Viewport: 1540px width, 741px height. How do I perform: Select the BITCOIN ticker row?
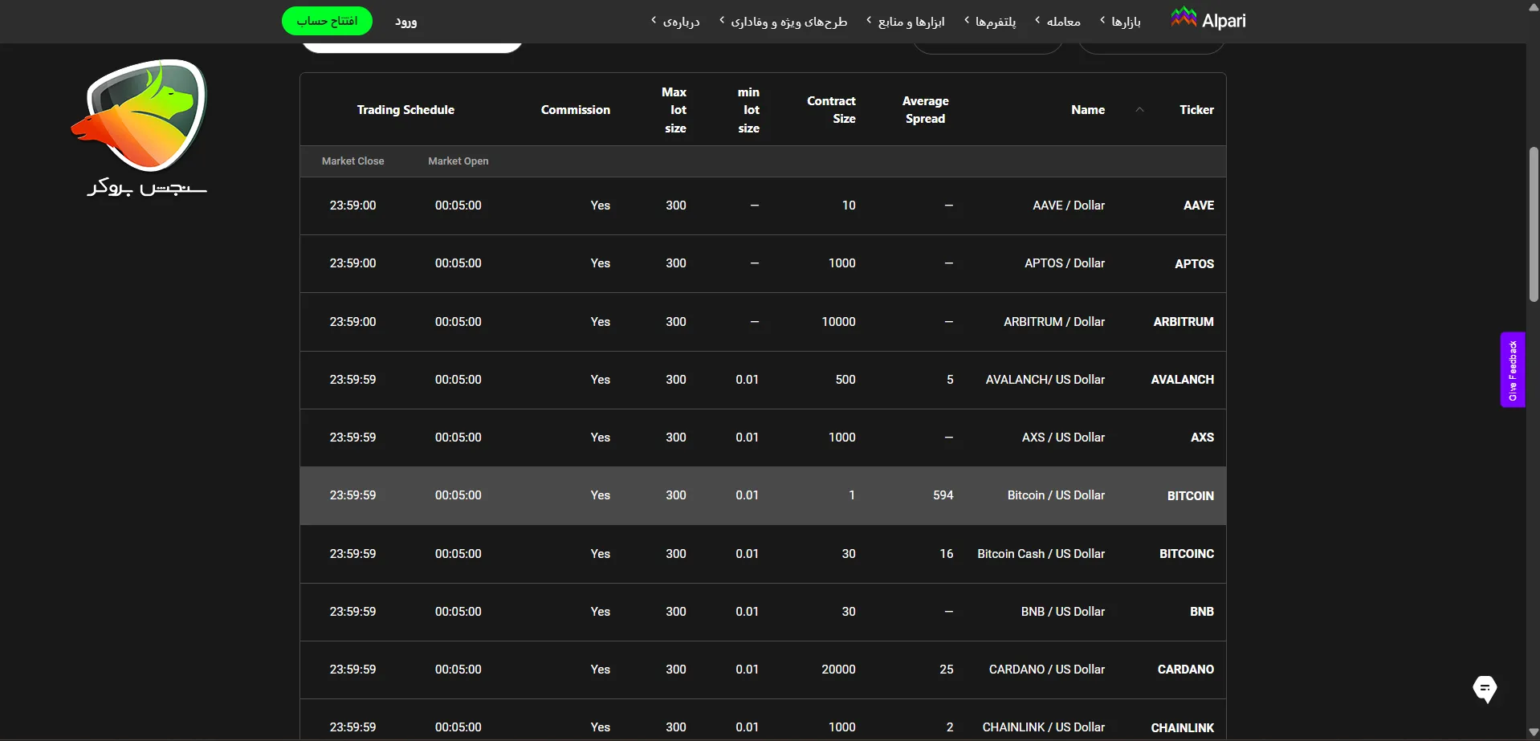pyautogui.click(x=1190, y=496)
